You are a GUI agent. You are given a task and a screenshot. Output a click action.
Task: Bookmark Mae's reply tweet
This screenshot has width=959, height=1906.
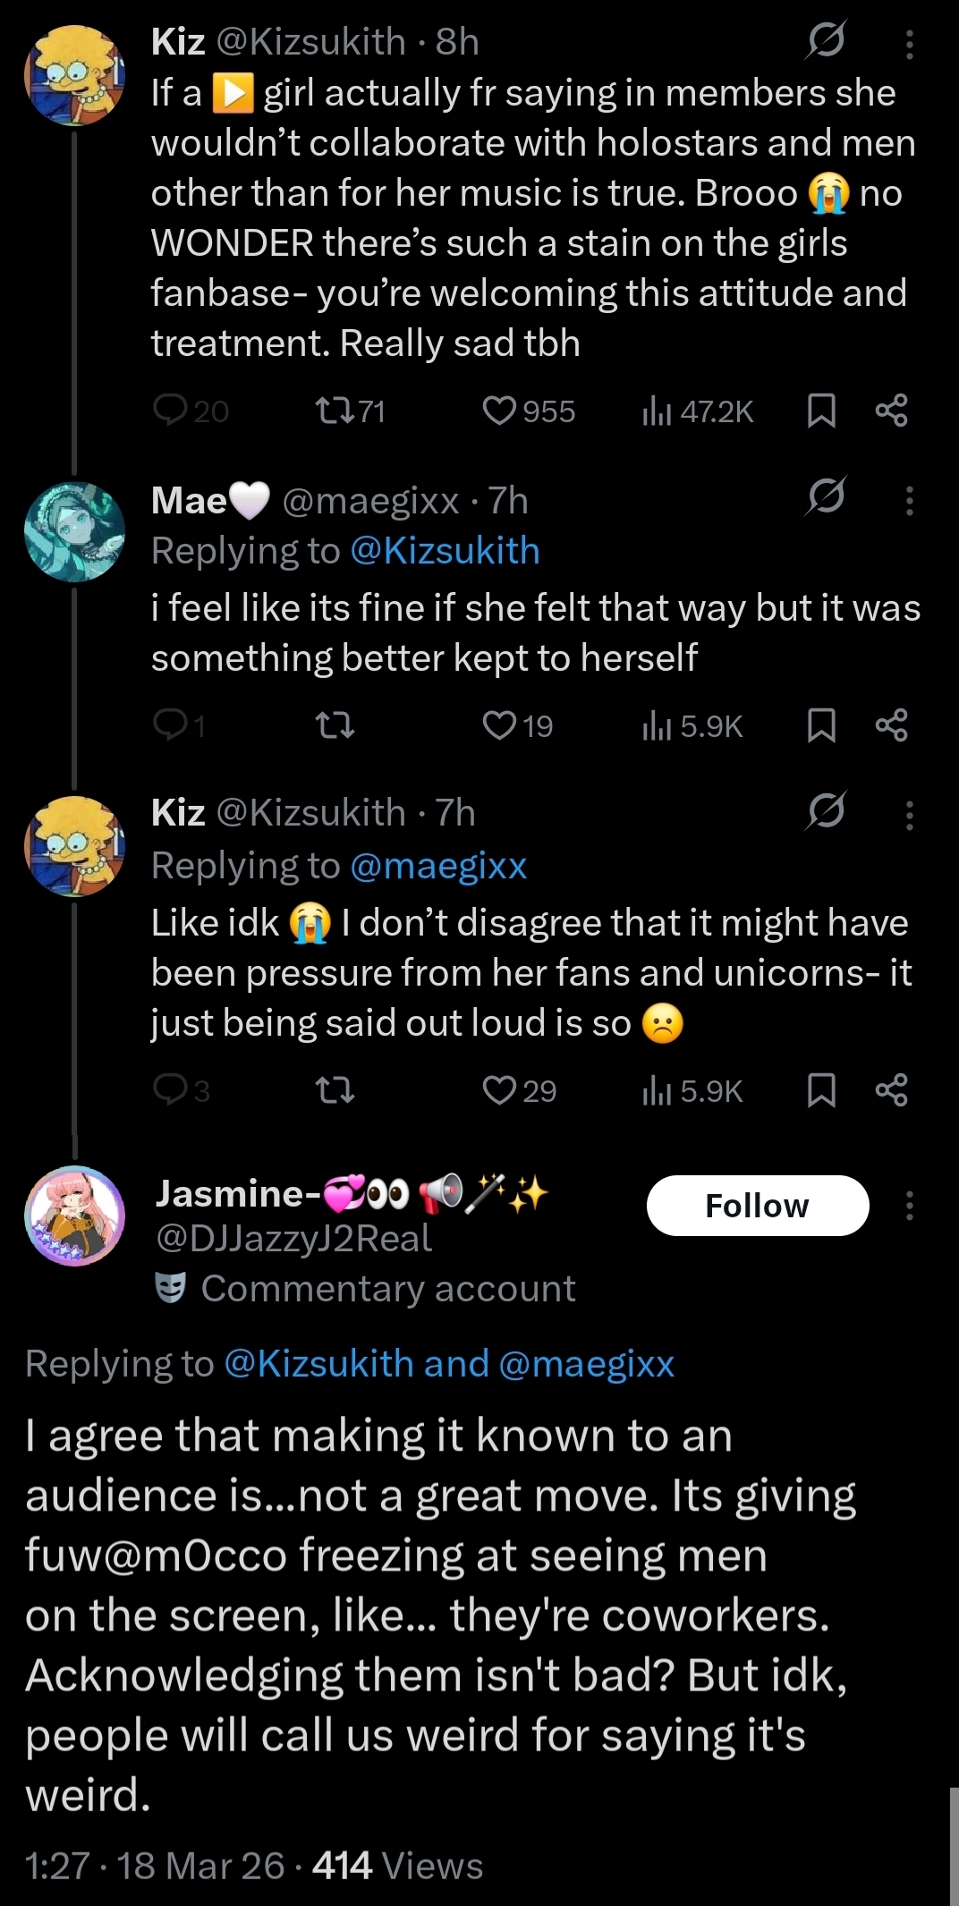tap(821, 725)
